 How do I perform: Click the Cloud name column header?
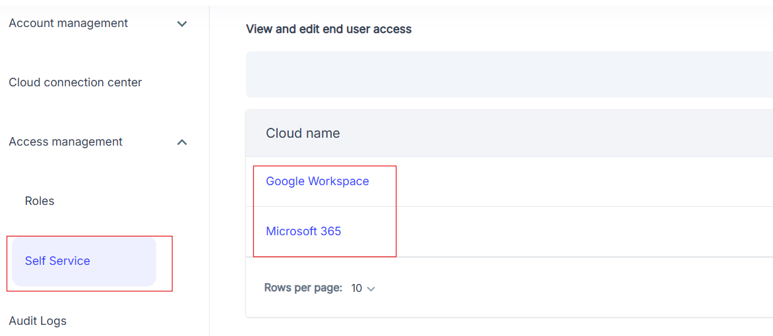(x=303, y=133)
